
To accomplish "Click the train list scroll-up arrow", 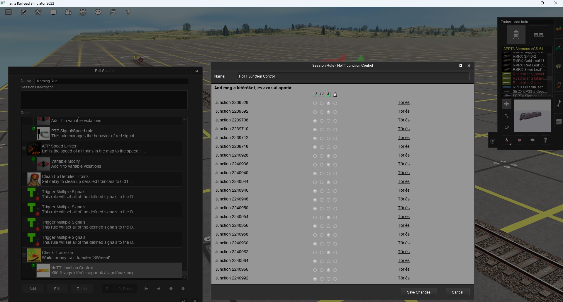I will click(x=550, y=55).
